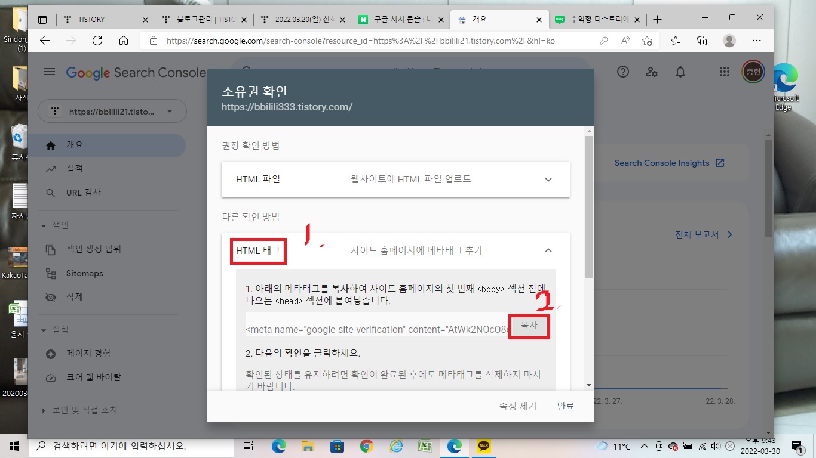
Task: Click the browser address bar URL
Action: [x=361, y=41]
